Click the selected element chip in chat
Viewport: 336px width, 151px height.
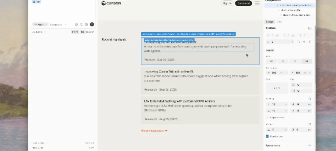coord(36,2)
